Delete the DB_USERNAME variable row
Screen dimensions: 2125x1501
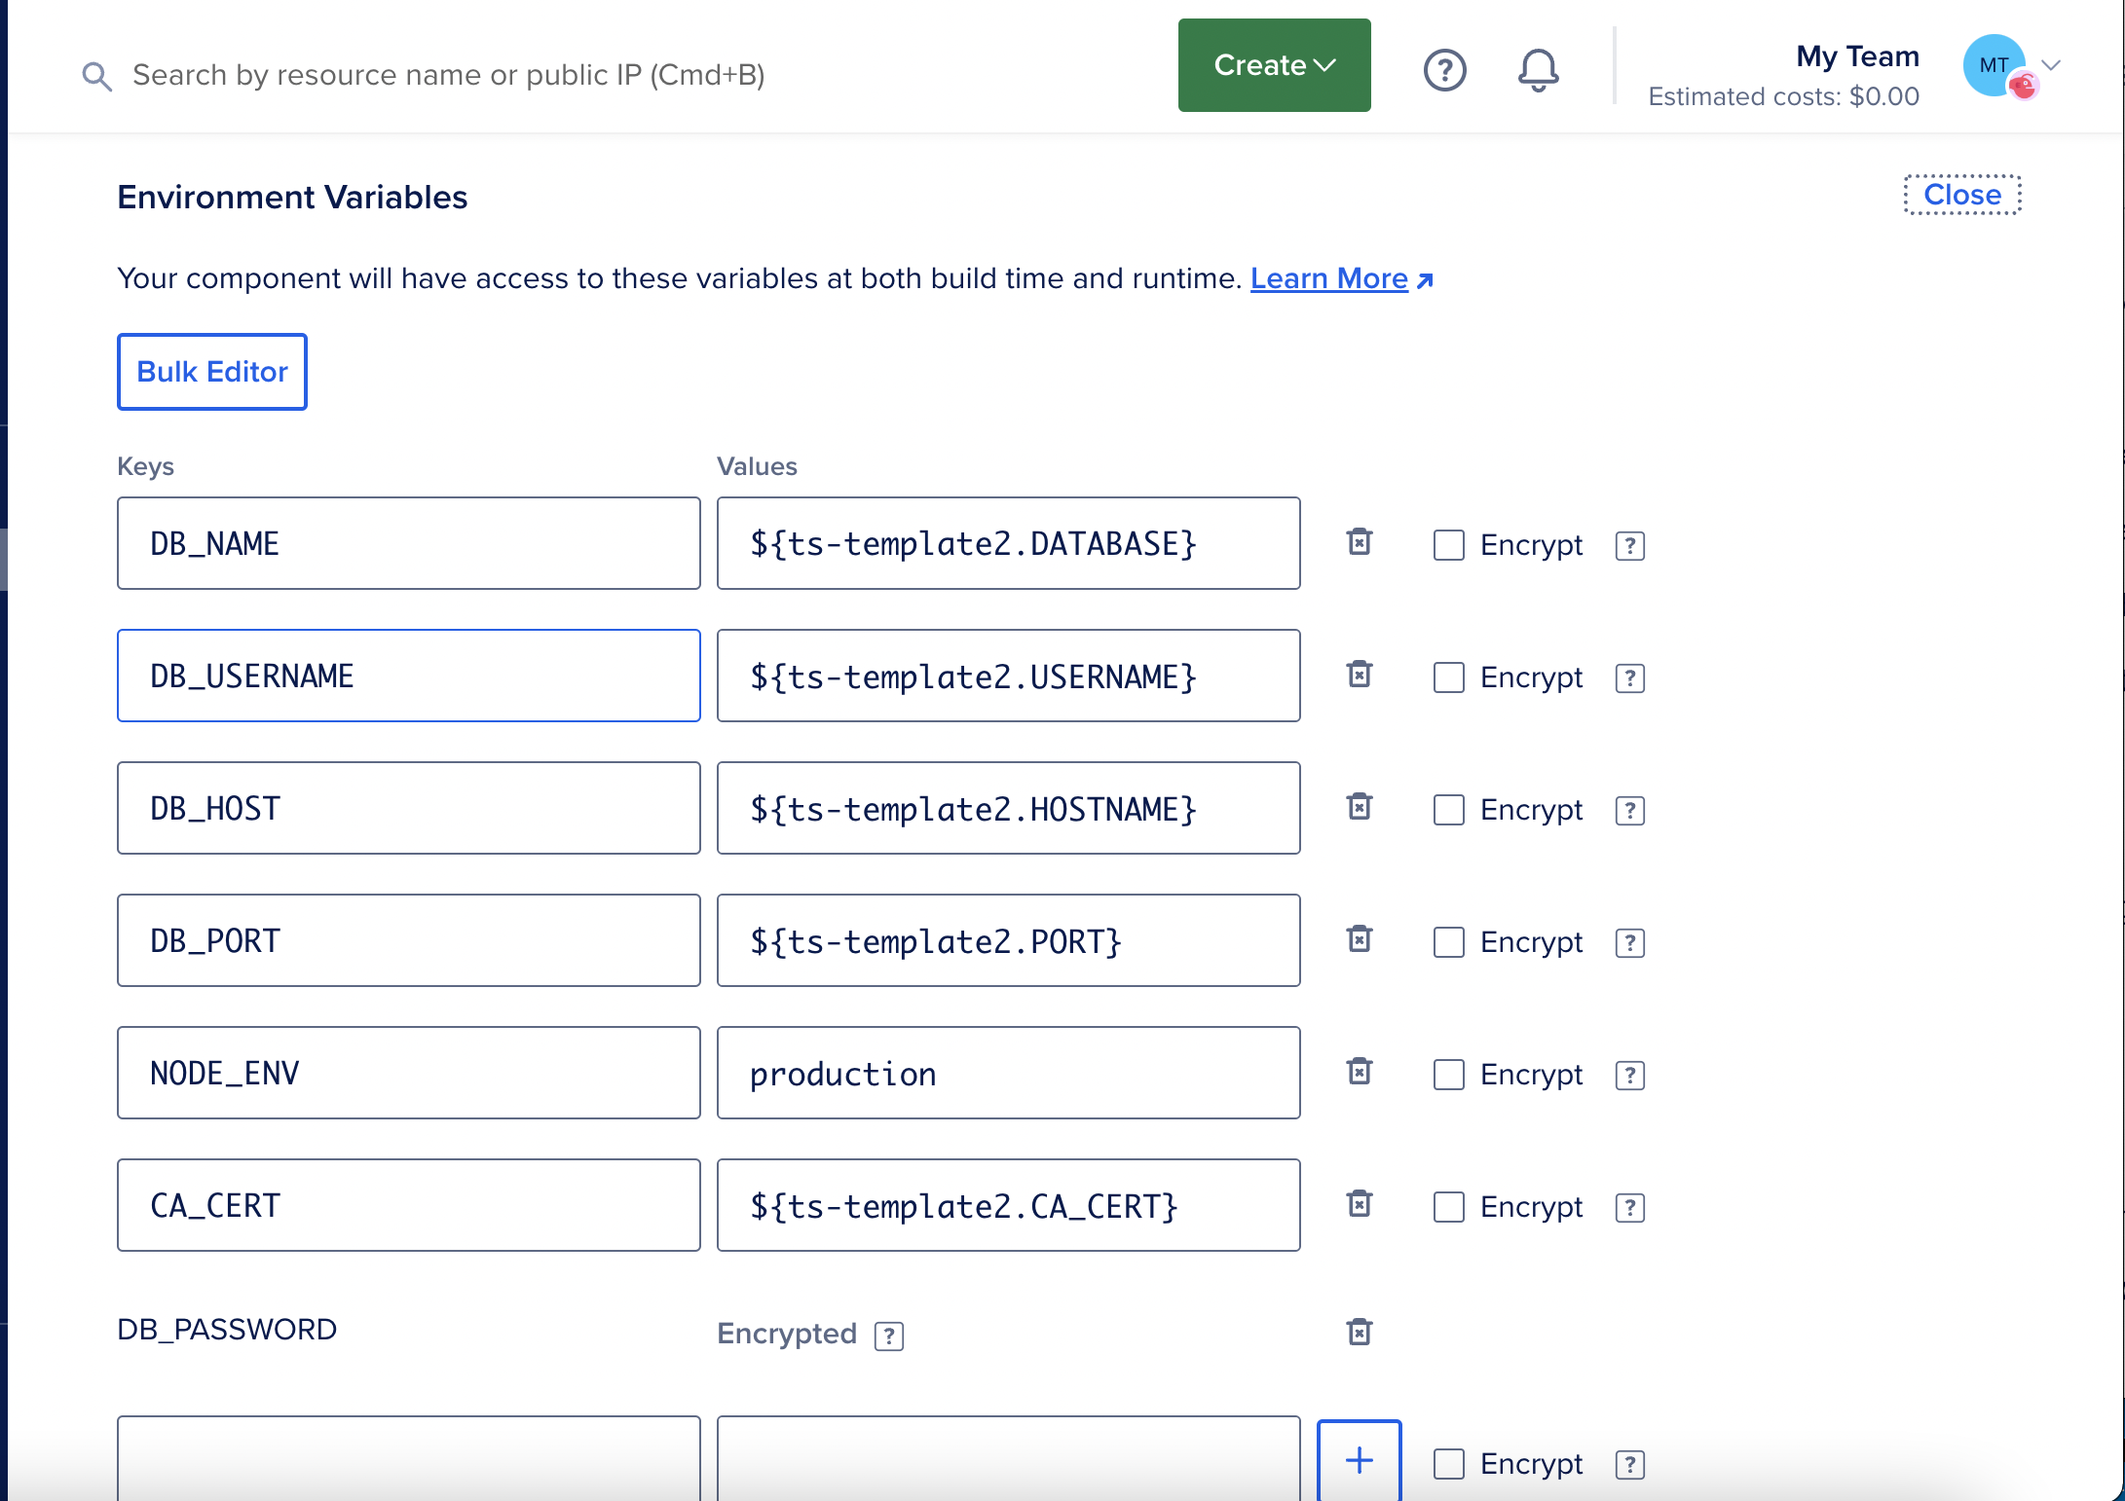coord(1360,675)
